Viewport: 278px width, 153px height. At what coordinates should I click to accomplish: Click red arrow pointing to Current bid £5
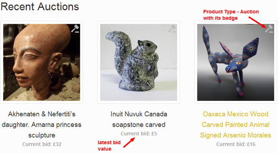(129, 143)
